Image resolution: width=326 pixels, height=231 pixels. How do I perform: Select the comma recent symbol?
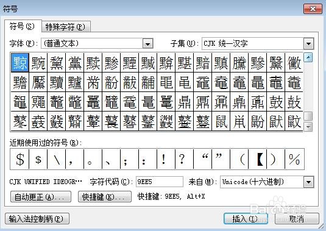(x=74, y=159)
